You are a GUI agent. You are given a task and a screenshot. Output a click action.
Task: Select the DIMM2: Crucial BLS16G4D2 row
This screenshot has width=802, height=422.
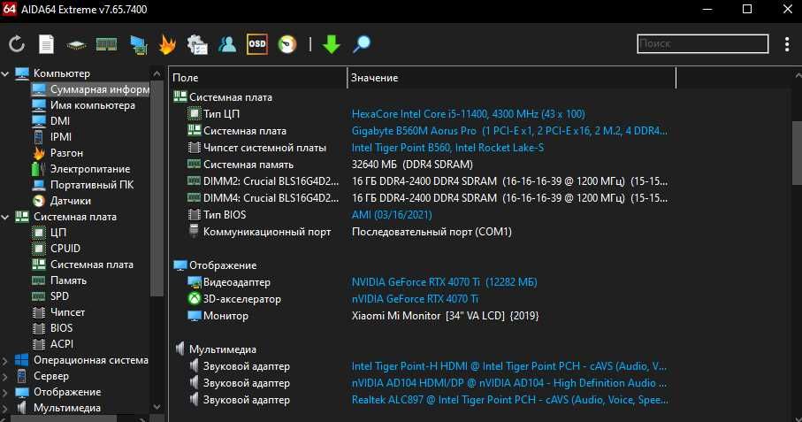click(423, 181)
